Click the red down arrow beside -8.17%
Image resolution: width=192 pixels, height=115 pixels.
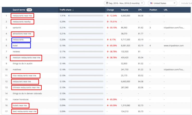click(108, 40)
